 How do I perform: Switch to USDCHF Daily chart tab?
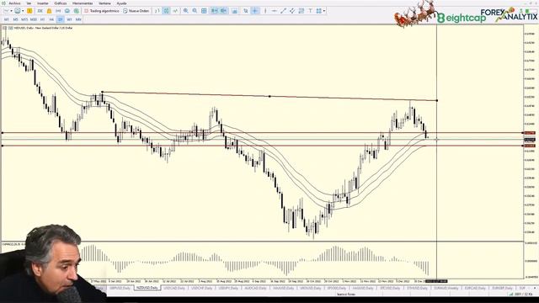[x=202, y=288]
